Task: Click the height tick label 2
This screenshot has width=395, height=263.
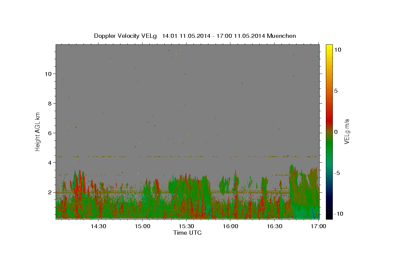Action: (x=50, y=192)
